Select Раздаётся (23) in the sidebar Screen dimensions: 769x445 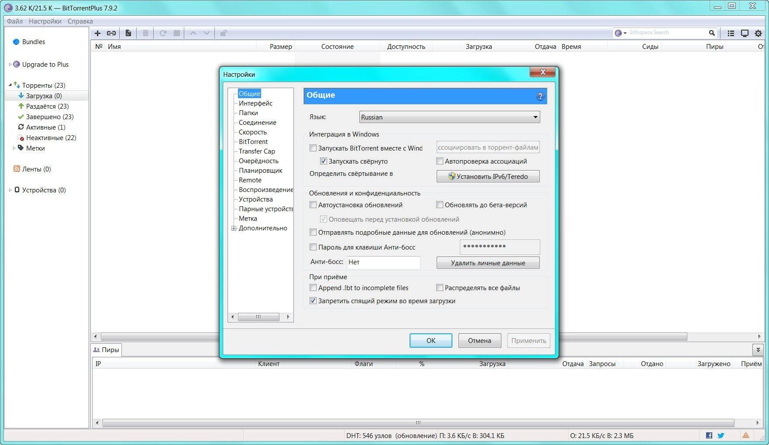point(46,106)
